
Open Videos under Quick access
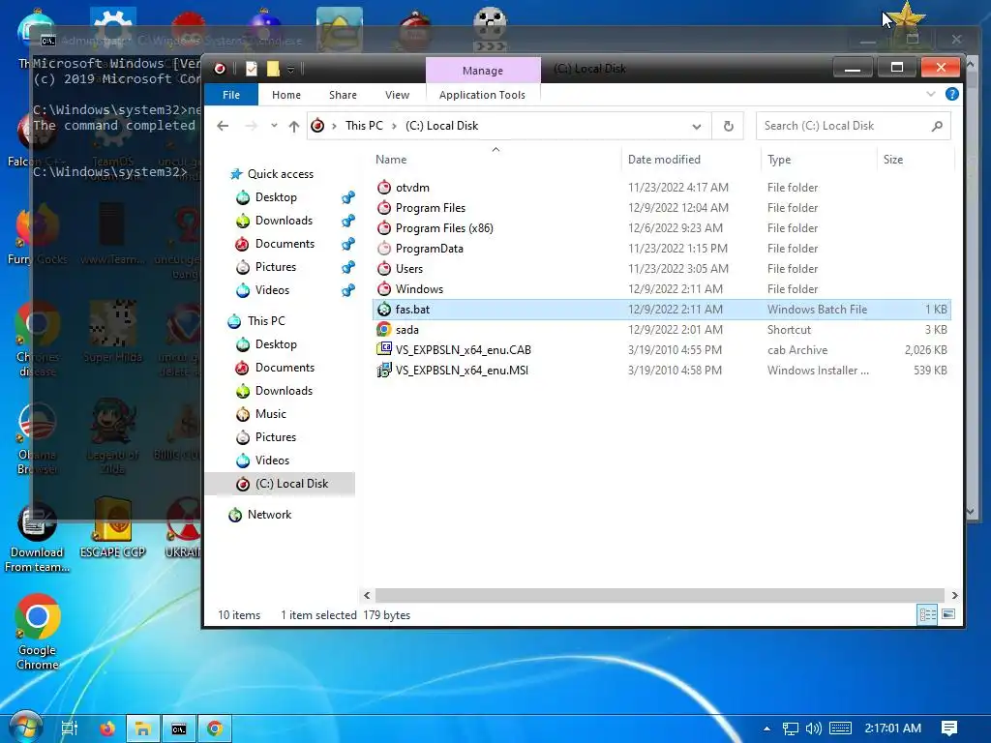click(x=272, y=290)
